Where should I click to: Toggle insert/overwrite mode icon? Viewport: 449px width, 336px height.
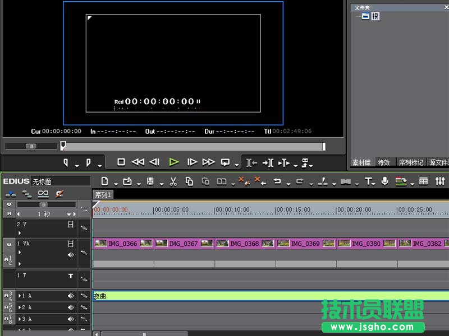[x=11, y=194]
